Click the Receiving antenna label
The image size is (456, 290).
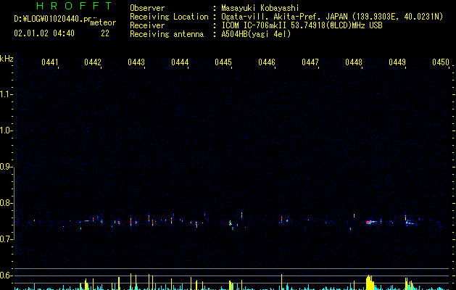coord(167,34)
